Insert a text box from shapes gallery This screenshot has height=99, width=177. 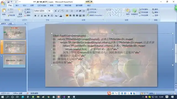pyautogui.click(x=107, y=10)
